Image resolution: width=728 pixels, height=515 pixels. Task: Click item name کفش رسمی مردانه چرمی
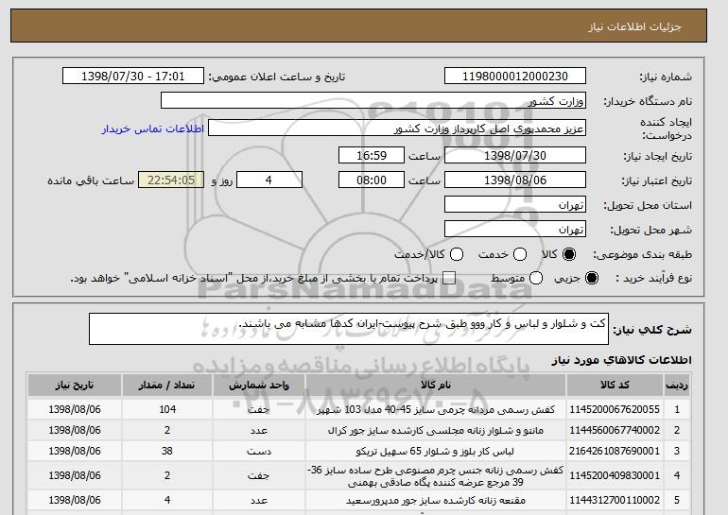tap(436, 410)
